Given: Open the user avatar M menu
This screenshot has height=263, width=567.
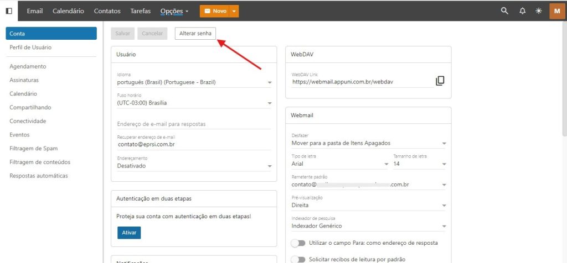Looking at the screenshot, I should [557, 11].
